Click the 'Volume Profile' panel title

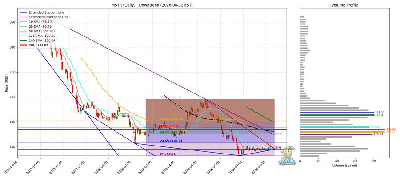click(x=344, y=5)
